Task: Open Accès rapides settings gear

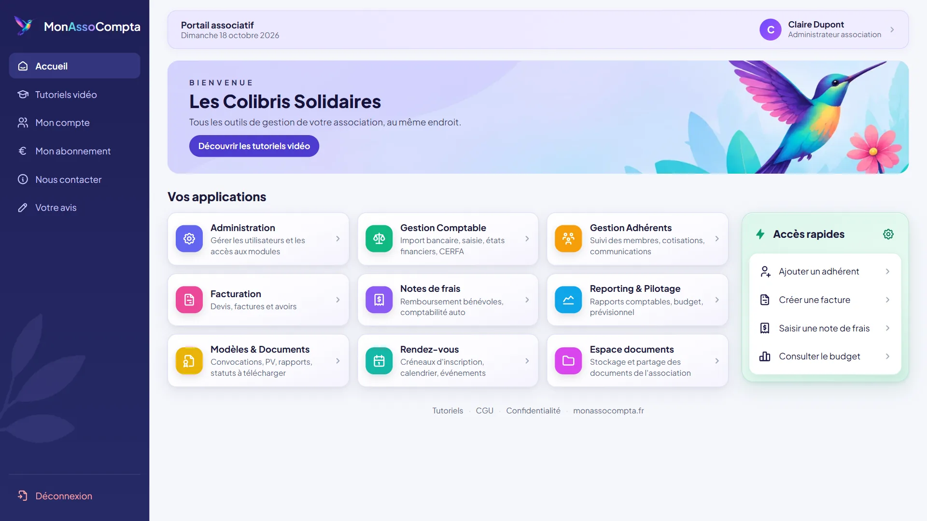Action: pyautogui.click(x=888, y=234)
